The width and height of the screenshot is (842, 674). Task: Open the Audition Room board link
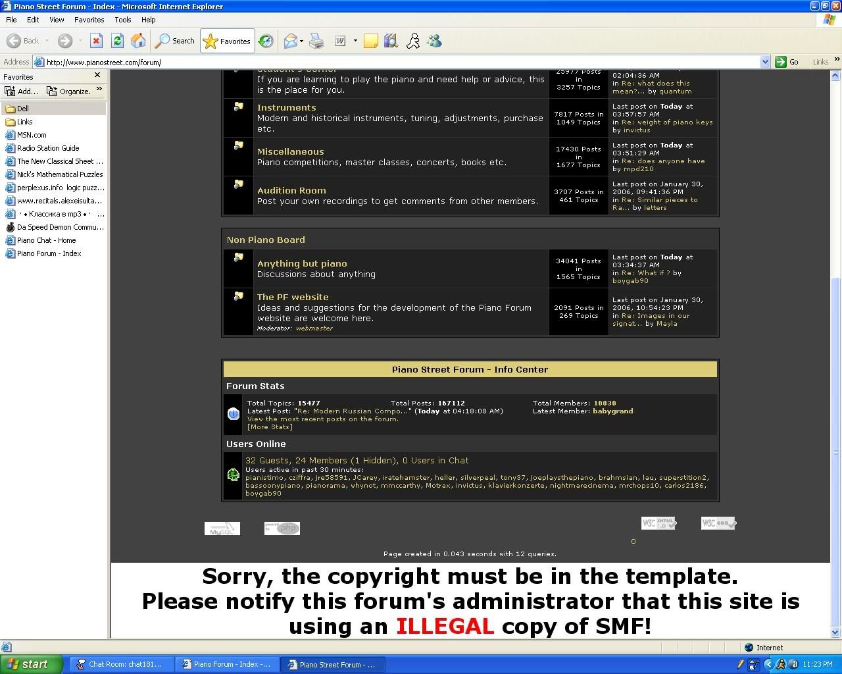point(291,190)
